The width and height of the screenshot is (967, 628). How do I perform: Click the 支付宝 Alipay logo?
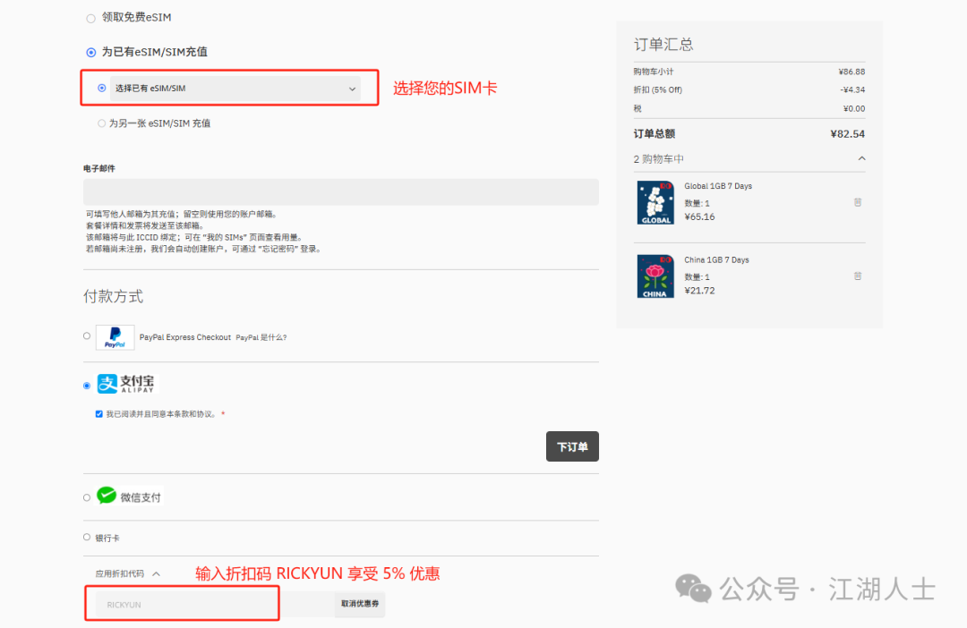coord(126,384)
